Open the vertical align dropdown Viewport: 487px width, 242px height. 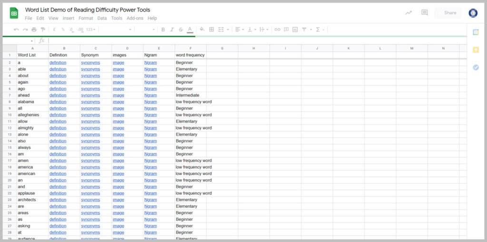click(252, 30)
